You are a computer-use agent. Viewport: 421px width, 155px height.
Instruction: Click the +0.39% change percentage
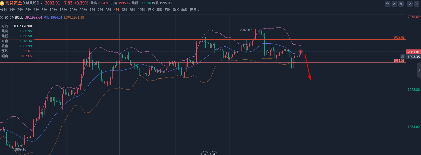click(x=81, y=3)
